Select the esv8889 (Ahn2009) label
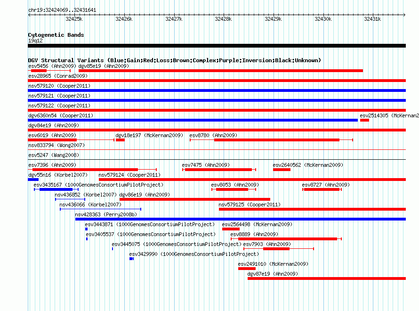 [x=254, y=234]
